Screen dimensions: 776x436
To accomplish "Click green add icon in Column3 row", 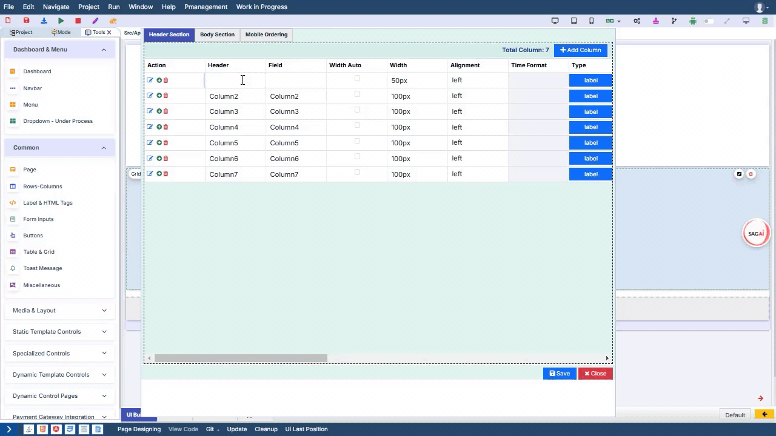I will point(159,111).
